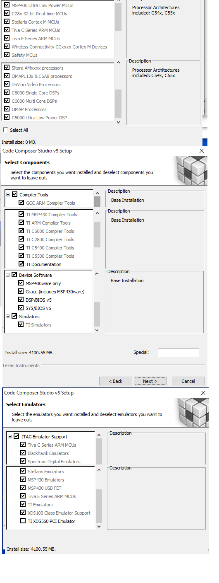Proceed with the Next button
The width and height of the screenshot is (219, 583).
pyautogui.click(x=150, y=381)
